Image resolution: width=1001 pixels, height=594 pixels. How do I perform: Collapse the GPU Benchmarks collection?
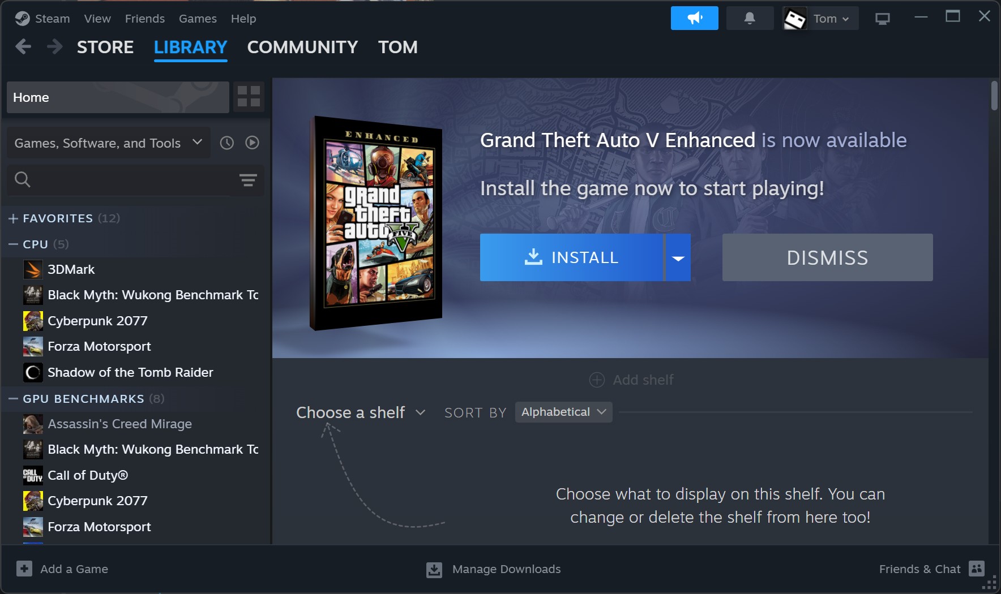coord(14,399)
